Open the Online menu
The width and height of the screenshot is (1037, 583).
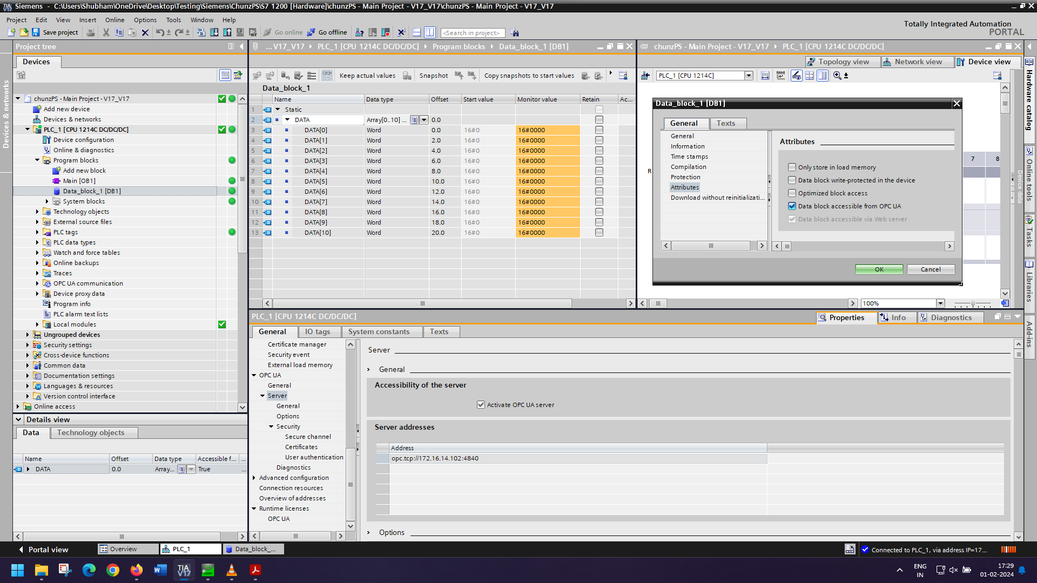115,20
